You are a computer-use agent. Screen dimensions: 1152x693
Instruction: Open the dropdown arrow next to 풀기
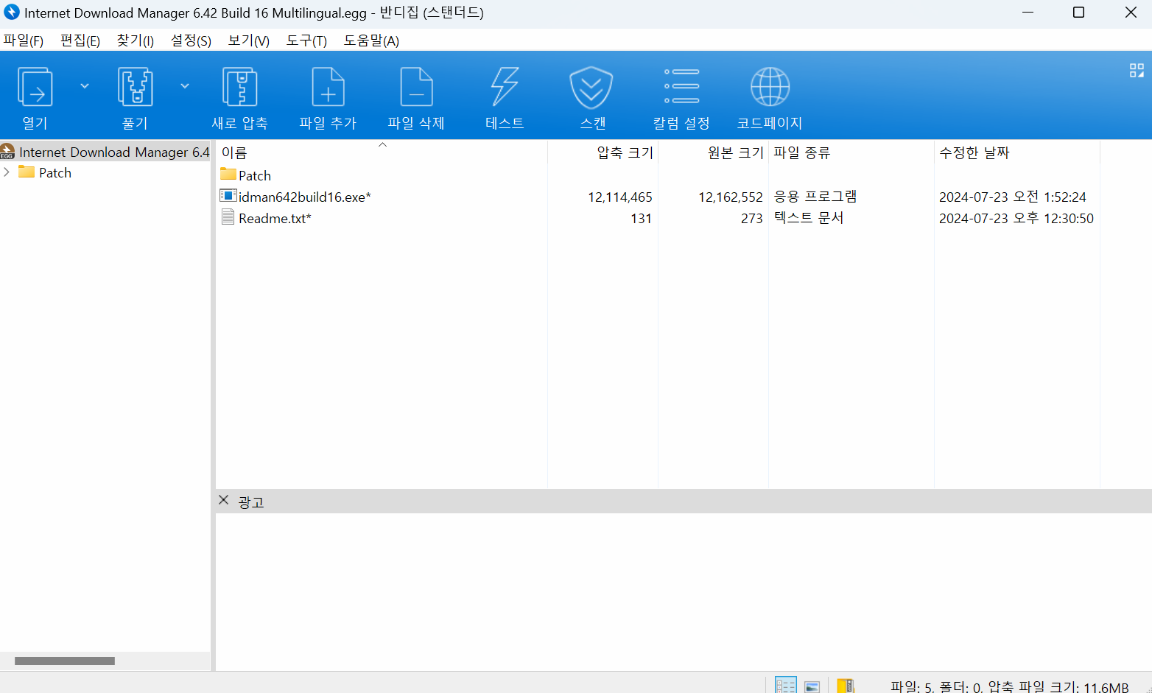pos(185,86)
